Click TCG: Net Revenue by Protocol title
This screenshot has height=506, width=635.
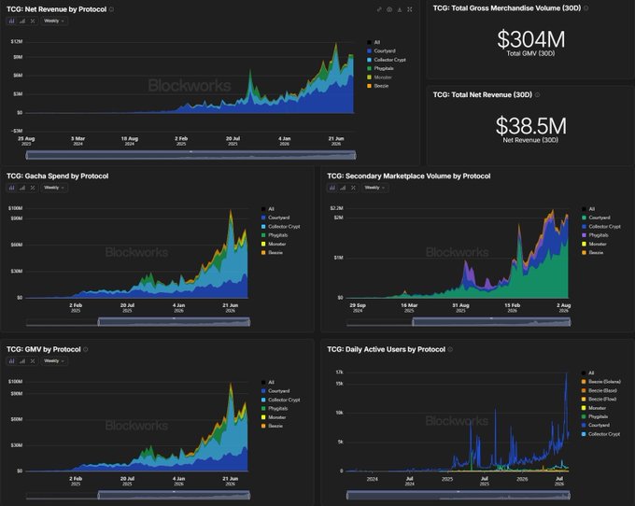coord(57,9)
